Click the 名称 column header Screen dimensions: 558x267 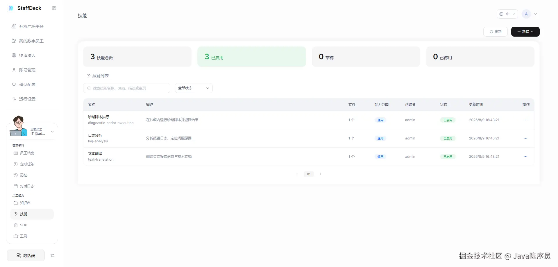coord(92,105)
